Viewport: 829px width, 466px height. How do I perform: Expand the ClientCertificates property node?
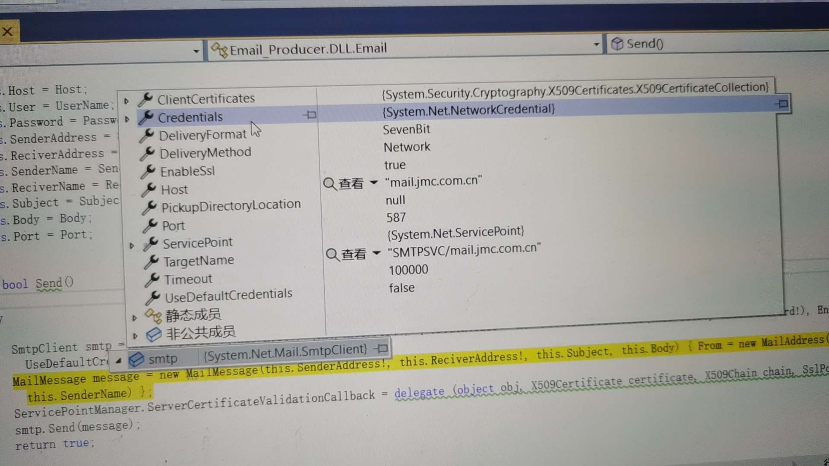coord(127,101)
